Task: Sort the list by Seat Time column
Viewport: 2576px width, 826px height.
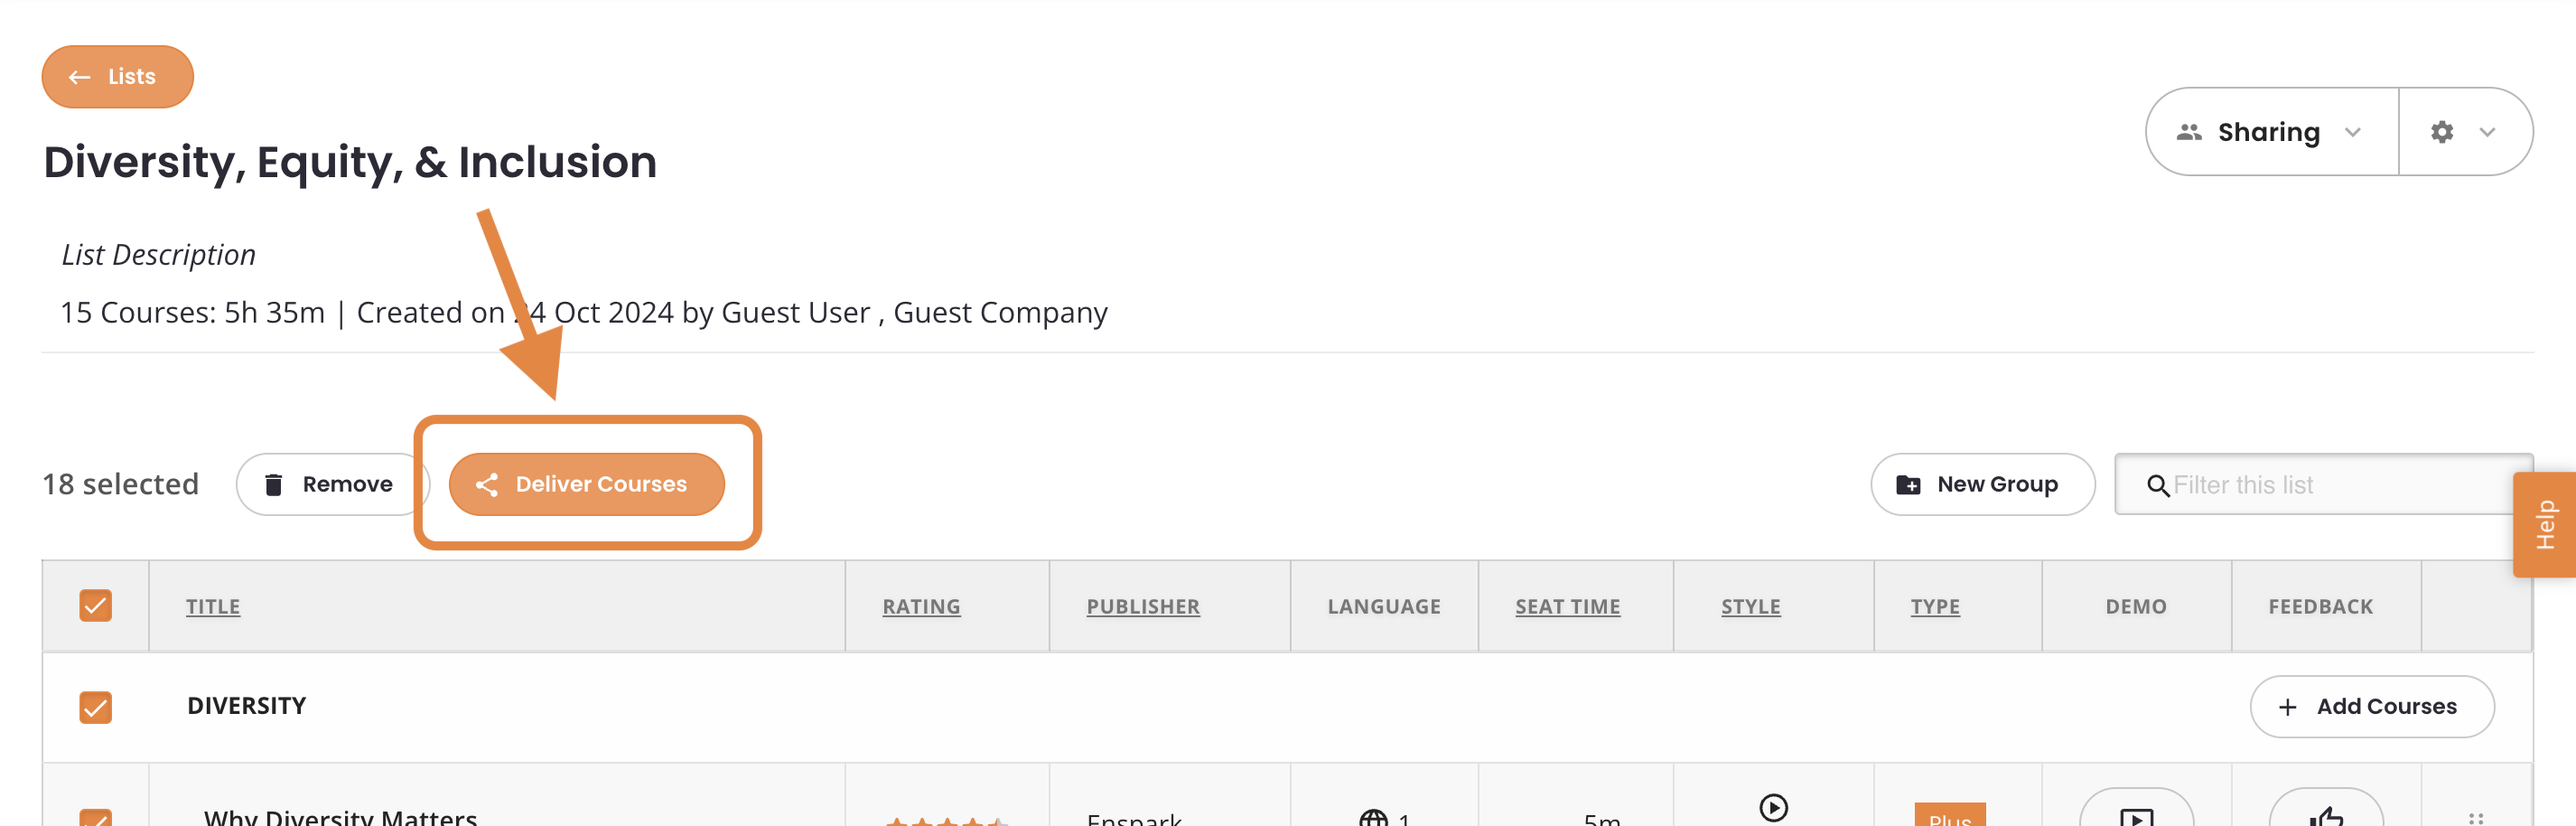Action: (1567, 606)
